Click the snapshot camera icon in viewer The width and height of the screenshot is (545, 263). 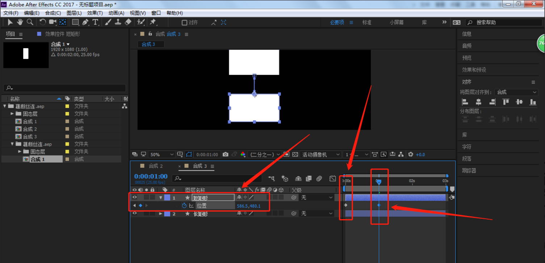(225, 154)
